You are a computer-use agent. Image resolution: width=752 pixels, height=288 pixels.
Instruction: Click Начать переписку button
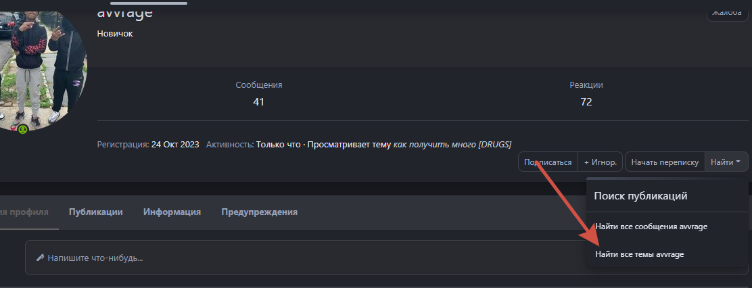tap(665, 162)
